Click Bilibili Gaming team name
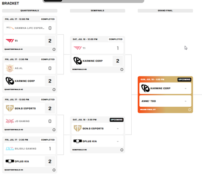Screen dimensions: 202x175 pyautogui.click(x=25, y=149)
